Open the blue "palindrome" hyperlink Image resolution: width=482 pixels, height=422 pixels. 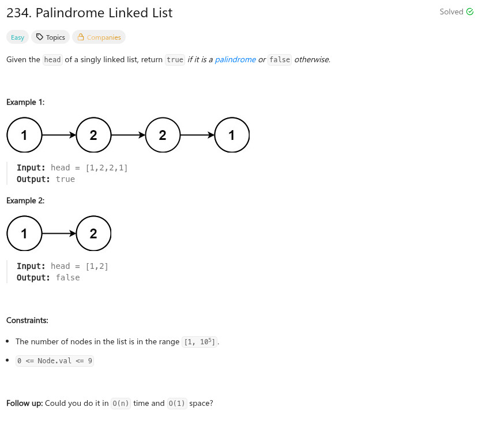[x=235, y=59]
